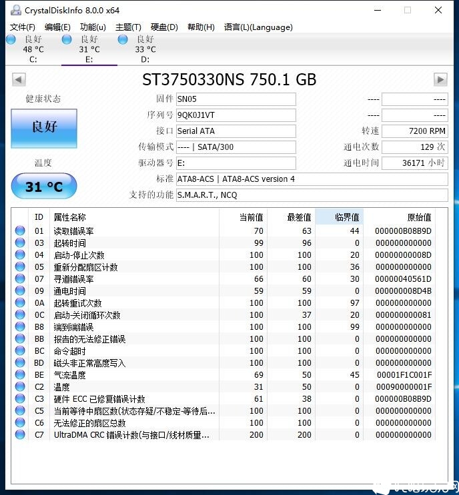Image resolution: width=459 pixels, height=495 pixels.
Task: Click status icon for BC 命令超时
Action: [x=20, y=350]
